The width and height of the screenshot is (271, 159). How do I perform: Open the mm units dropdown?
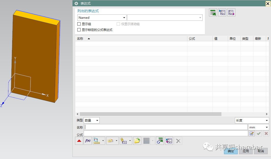(x=259, y=127)
